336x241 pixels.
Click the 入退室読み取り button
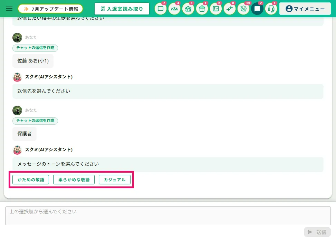tap(122, 9)
